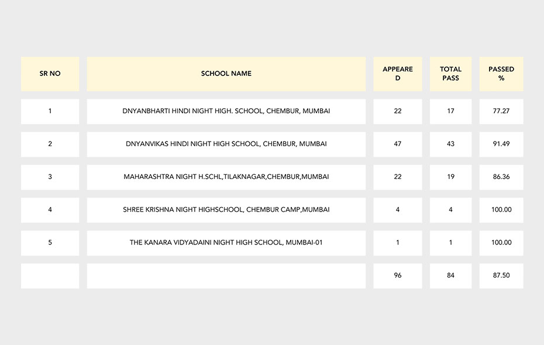Click serial number 5 cell
Image resolution: width=544 pixels, height=345 pixels.
50,243
